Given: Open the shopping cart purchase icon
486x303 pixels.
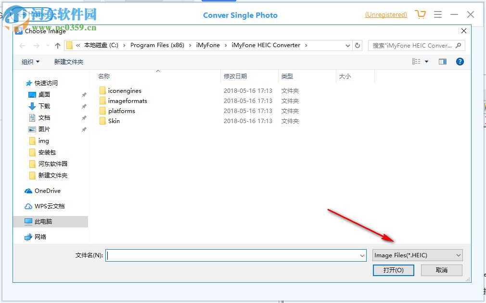Looking at the screenshot, I should [421, 14].
